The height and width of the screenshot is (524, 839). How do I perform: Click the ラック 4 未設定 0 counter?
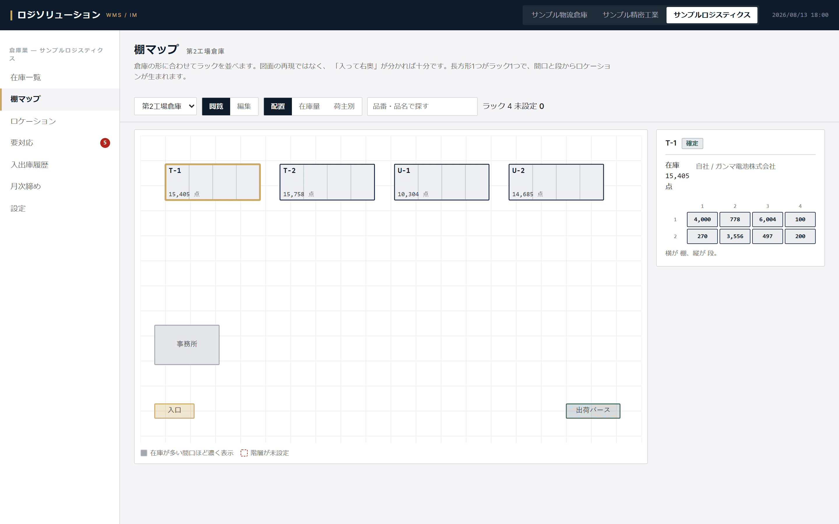(x=513, y=106)
